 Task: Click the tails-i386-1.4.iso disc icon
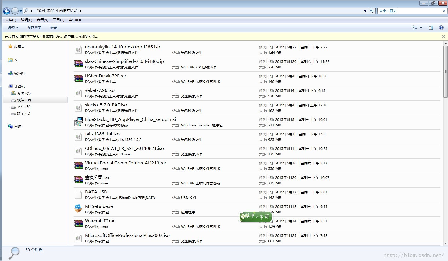[78, 137]
